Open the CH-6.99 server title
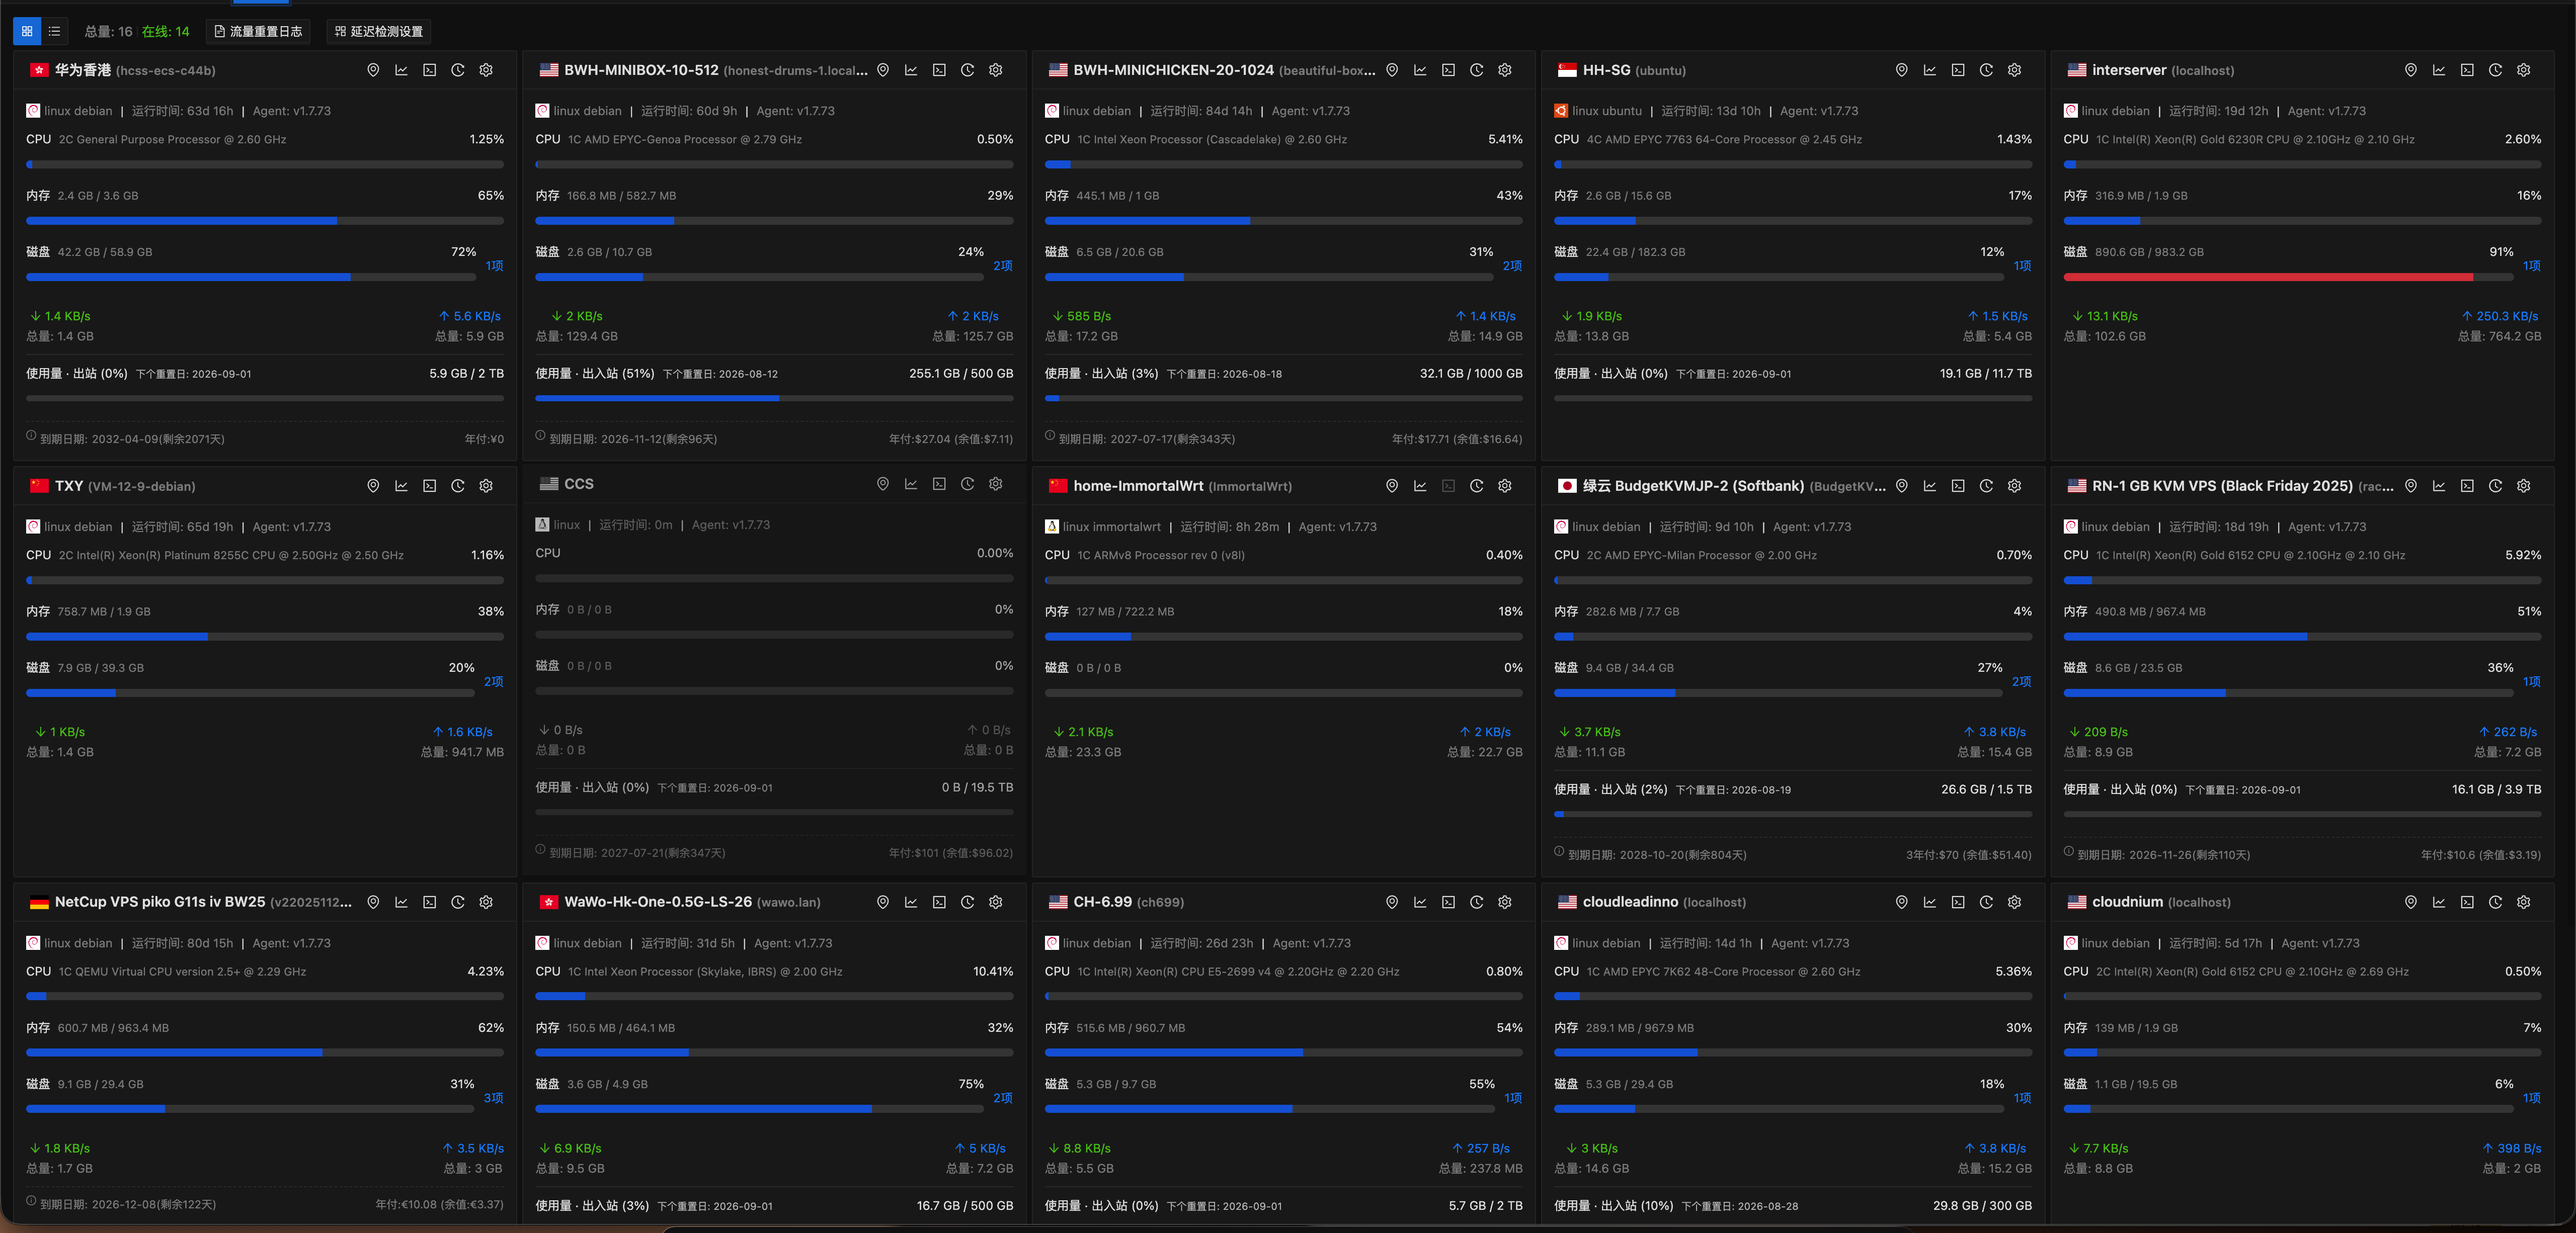The width and height of the screenshot is (2576, 1233). click(x=1102, y=901)
